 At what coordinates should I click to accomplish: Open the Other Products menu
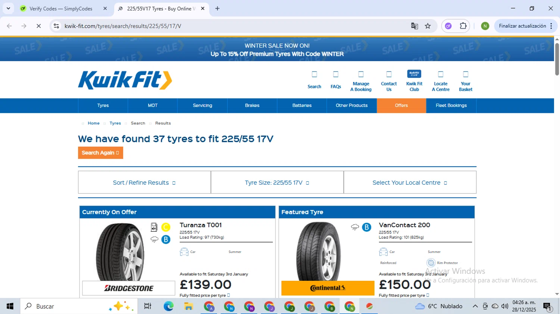[352, 105]
